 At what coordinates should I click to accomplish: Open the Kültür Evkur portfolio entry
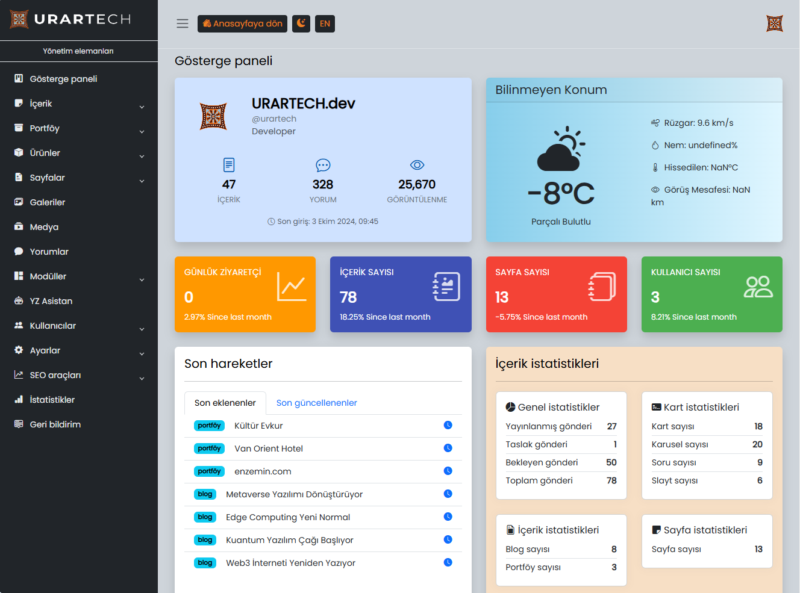coord(258,426)
